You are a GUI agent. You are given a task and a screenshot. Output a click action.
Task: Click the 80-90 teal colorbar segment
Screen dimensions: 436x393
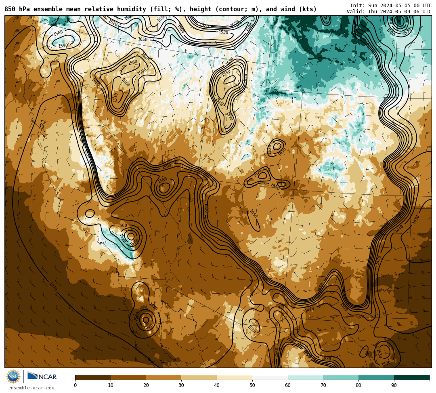(x=376, y=377)
